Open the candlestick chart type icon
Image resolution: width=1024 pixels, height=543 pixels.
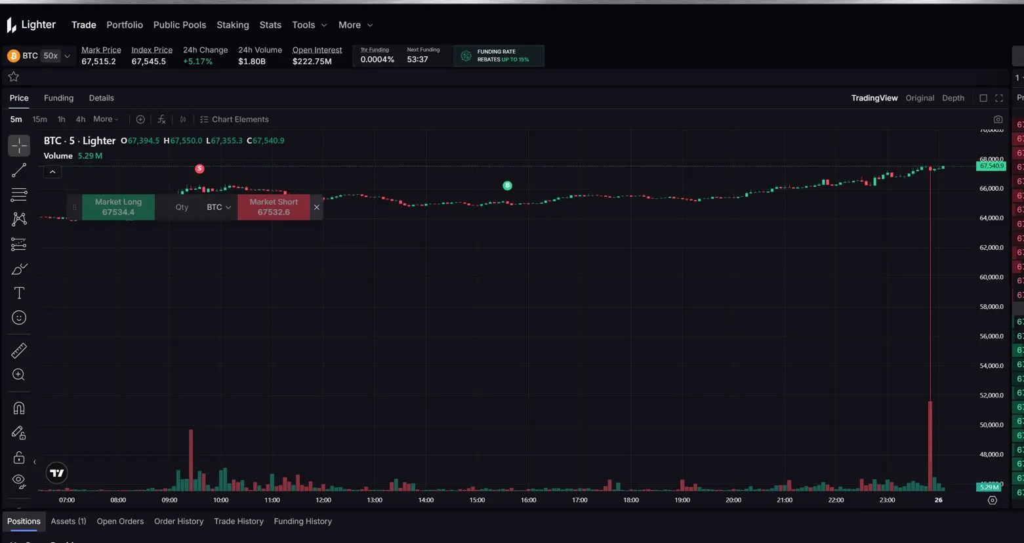tap(183, 119)
